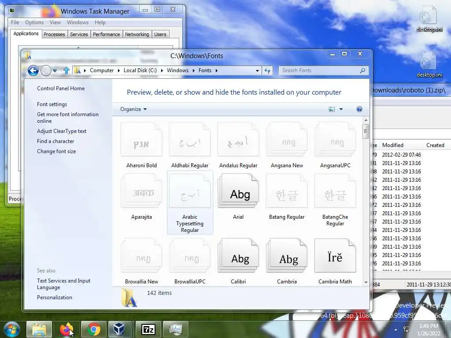Change view with the view icon button
The width and height of the screenshot is (451, 338).
point(332,109)
